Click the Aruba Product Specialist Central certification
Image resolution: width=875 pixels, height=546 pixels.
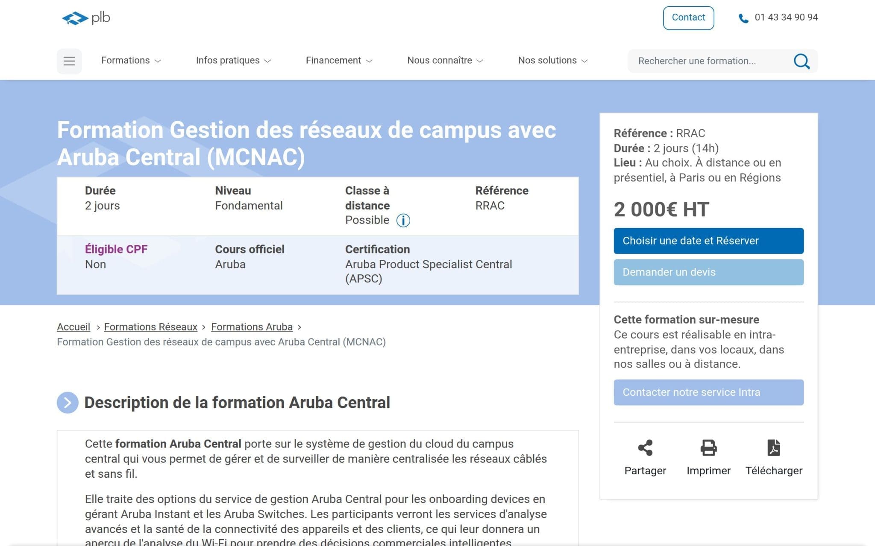point(429,271)
